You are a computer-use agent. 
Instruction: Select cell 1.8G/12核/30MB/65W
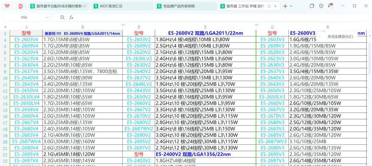(327, 97)
